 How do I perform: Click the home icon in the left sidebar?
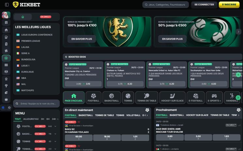point(6,30)
